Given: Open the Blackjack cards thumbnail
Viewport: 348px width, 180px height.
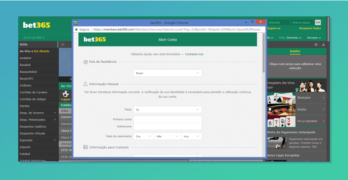Looking at the screenshot, I should point(281,98).
